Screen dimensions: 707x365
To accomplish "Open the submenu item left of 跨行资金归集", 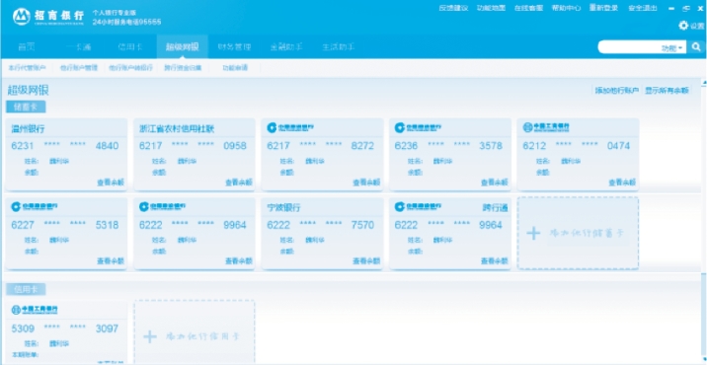I will point(130,68).
